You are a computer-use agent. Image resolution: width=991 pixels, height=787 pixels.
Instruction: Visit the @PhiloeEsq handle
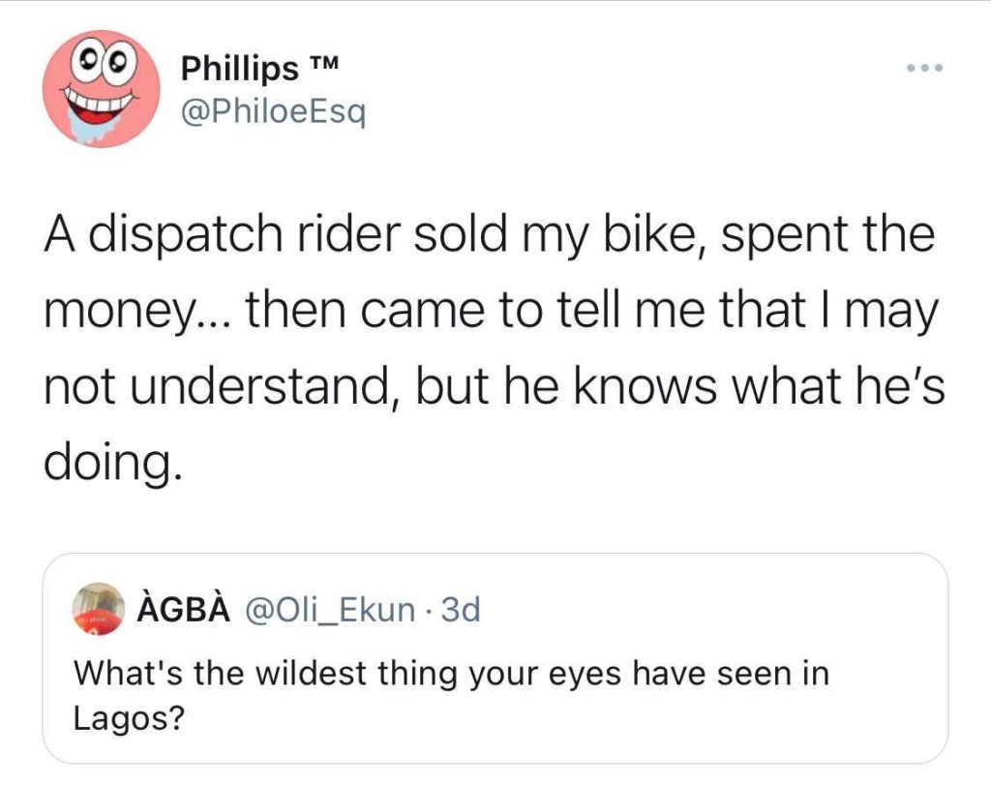(273, 115)
